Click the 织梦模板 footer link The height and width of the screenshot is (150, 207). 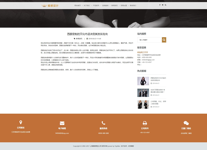coord(131,146)
